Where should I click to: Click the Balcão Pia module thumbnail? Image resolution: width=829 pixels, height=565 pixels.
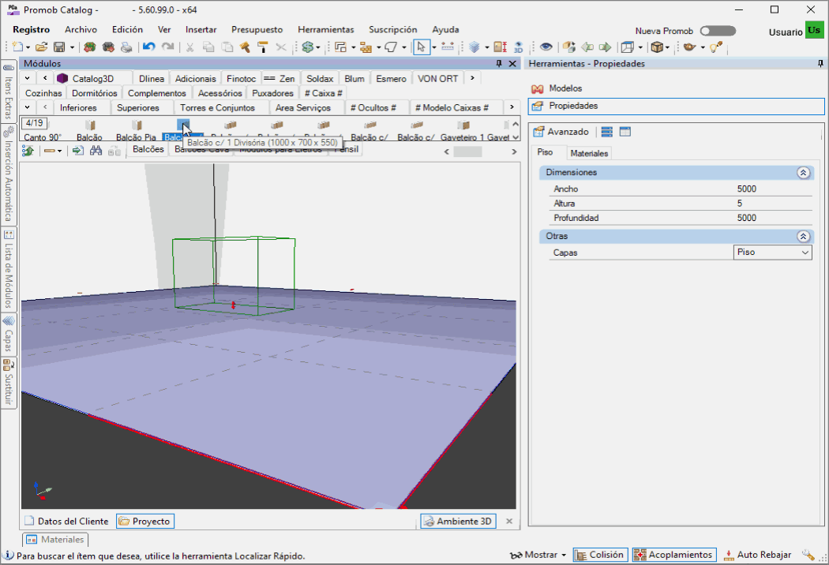tap(137, 125)
